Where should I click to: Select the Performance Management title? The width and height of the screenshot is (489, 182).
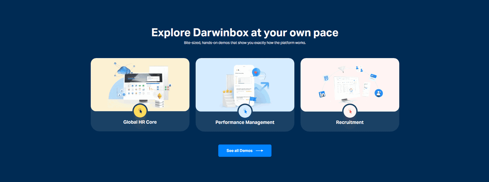point(245,122)
